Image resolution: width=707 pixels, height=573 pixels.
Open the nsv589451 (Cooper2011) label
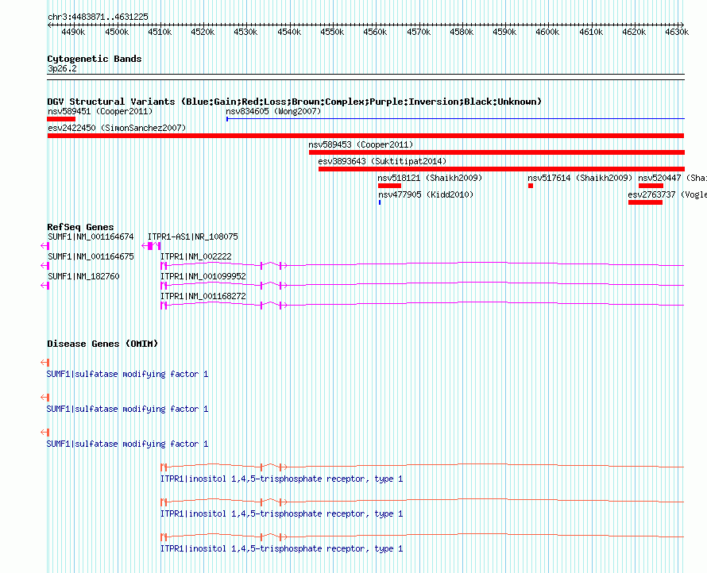(x=100, y=111)
